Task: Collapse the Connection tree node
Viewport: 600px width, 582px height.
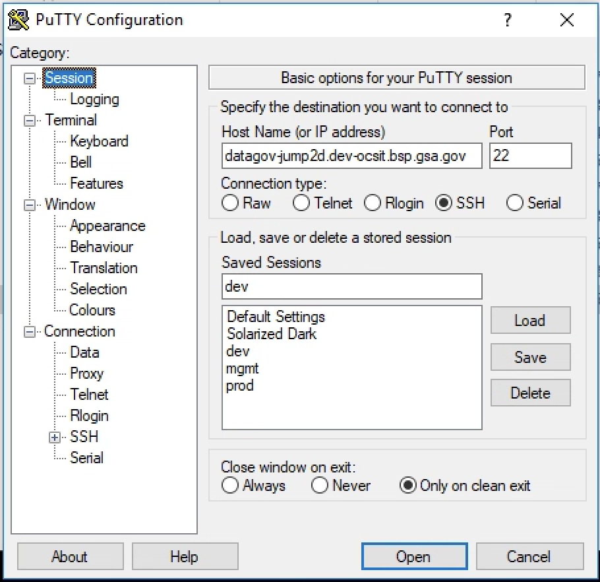Action: (x=30, y=332)
